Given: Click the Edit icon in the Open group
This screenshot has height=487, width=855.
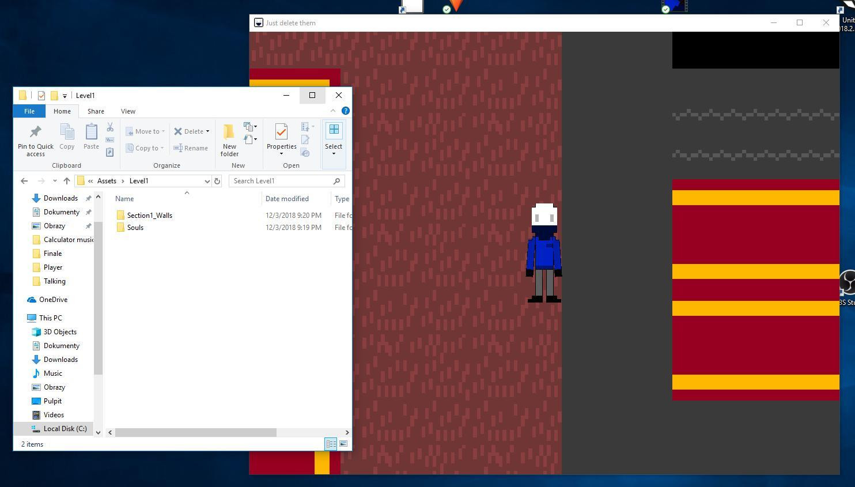Looking at the screenshot, I should point(305,140).
